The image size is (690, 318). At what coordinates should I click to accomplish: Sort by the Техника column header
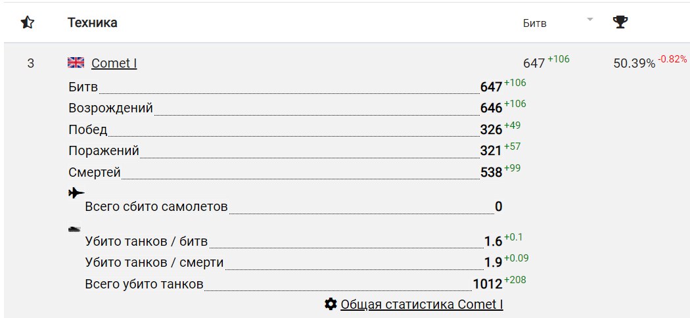click(92, 23)
